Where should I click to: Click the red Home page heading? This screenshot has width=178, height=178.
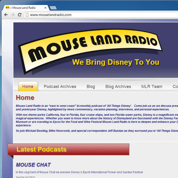[x=25, y=97]
